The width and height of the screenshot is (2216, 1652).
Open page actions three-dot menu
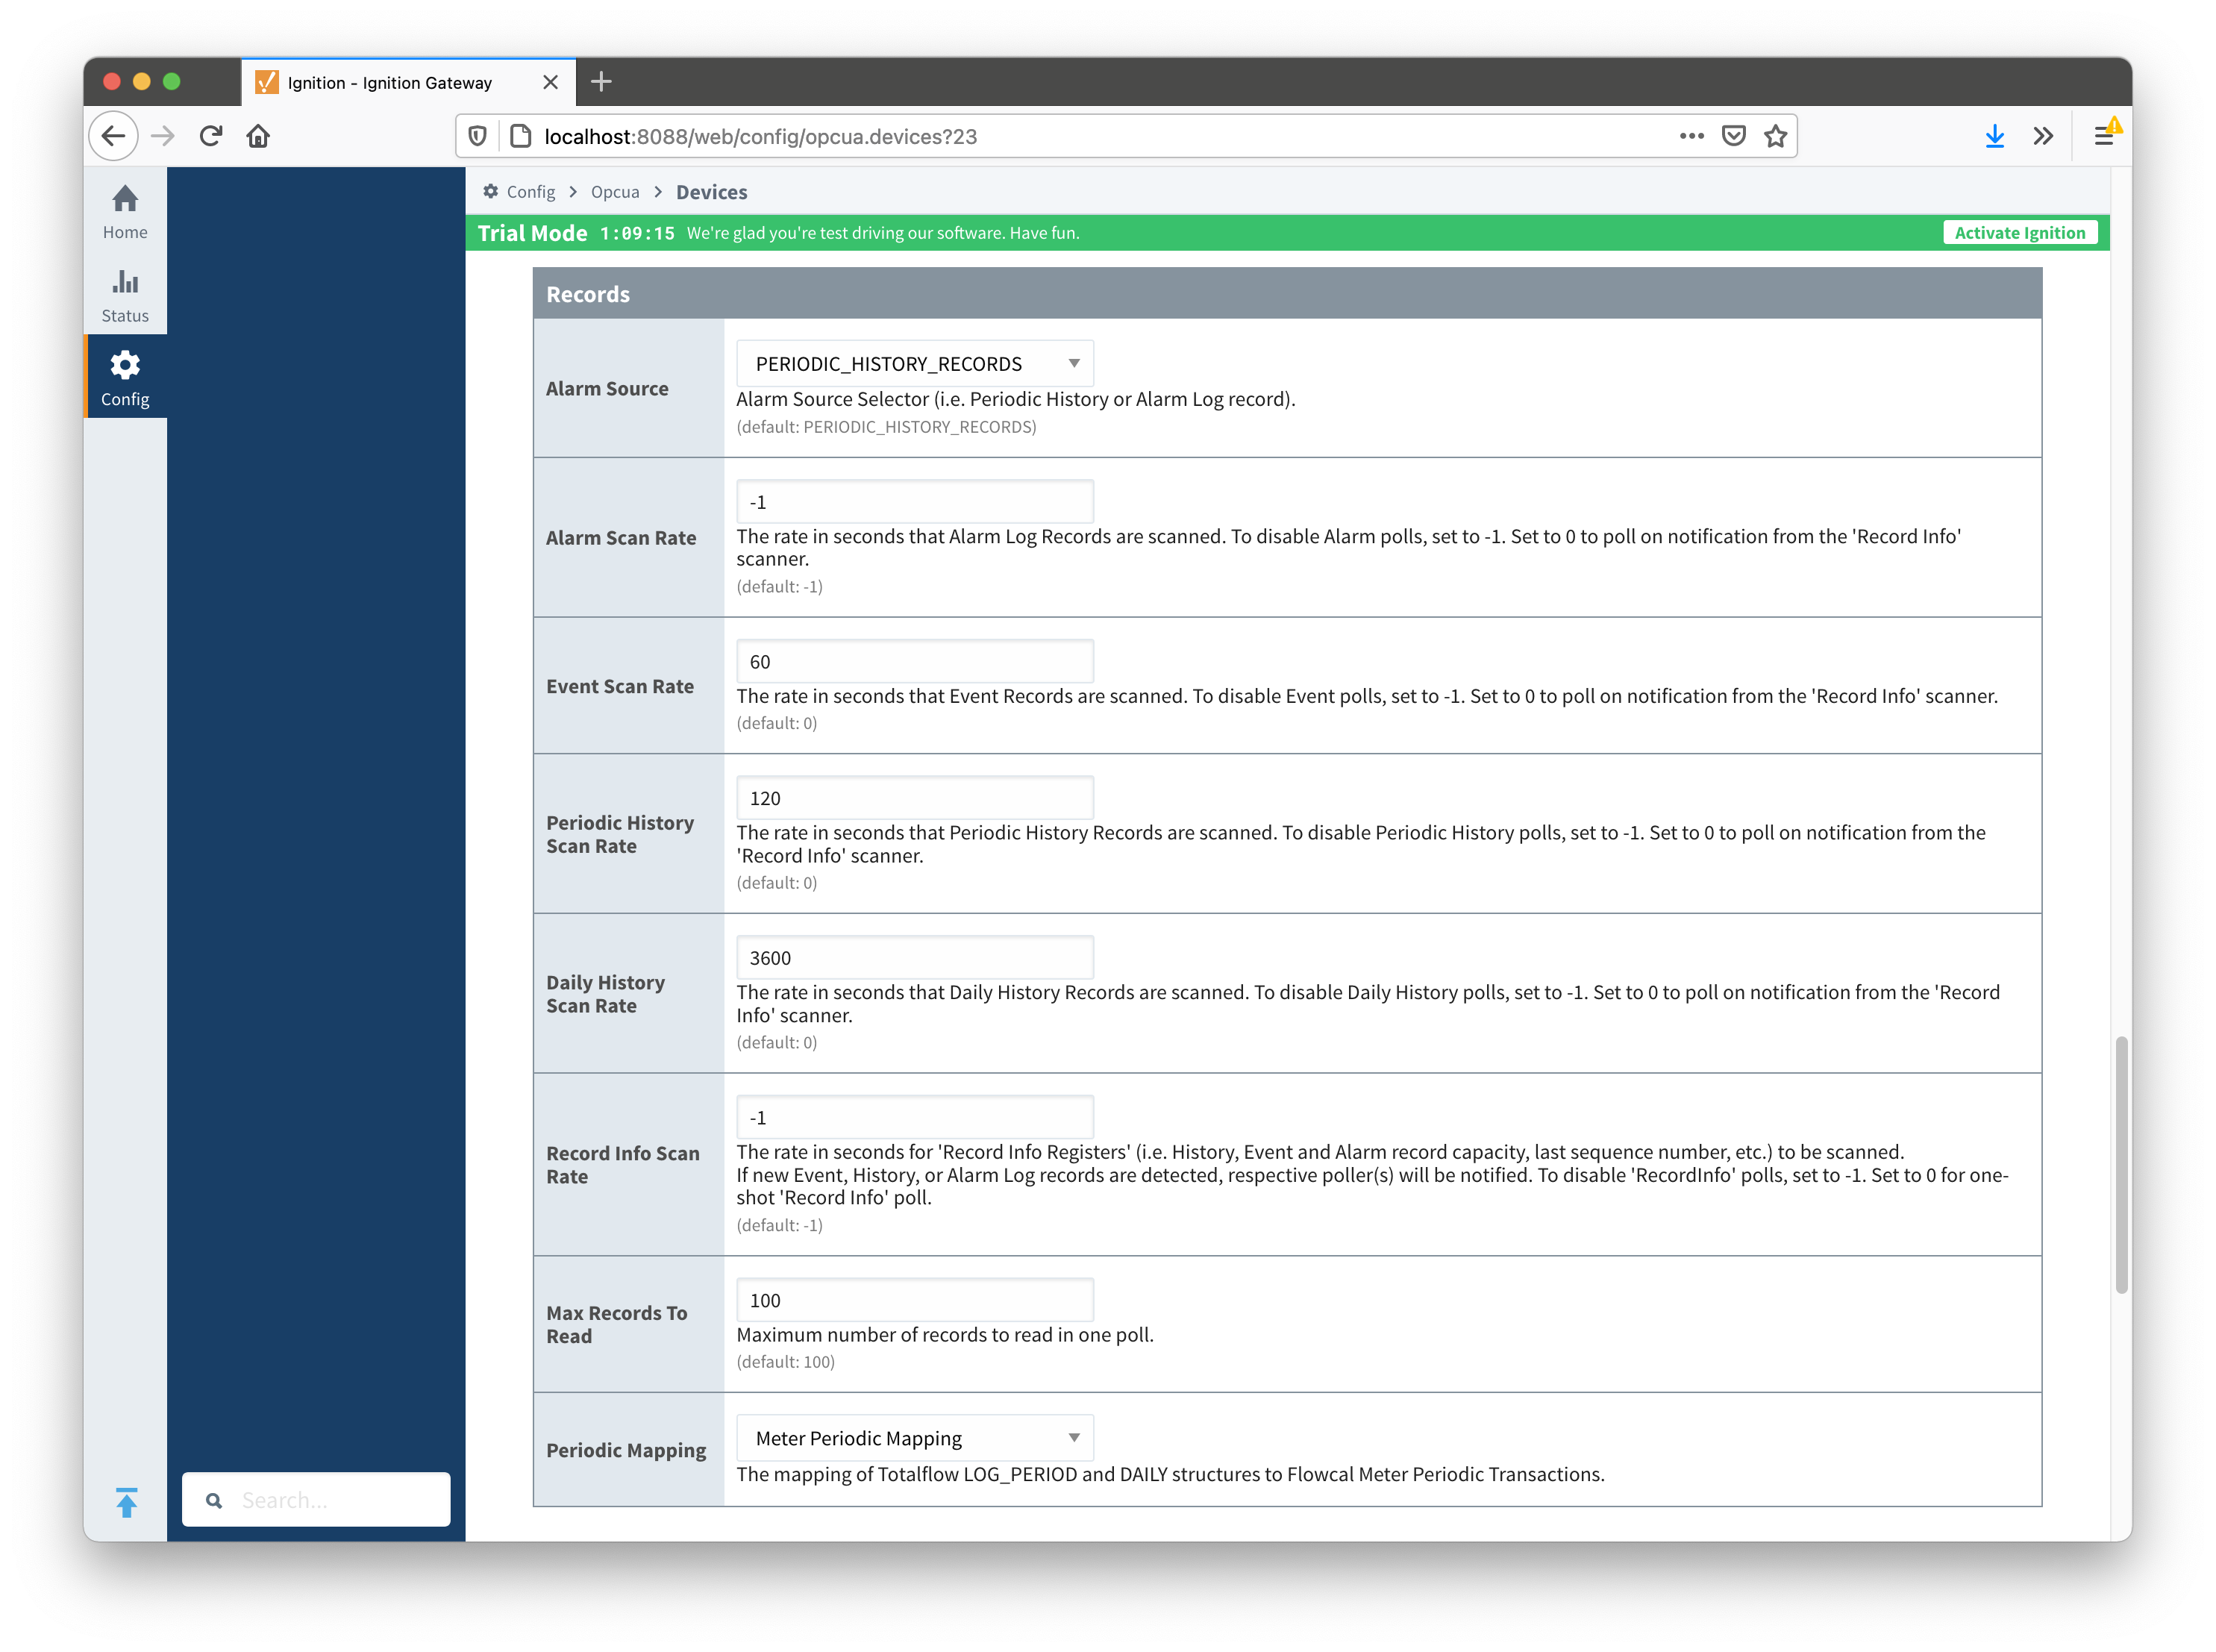1691,136
